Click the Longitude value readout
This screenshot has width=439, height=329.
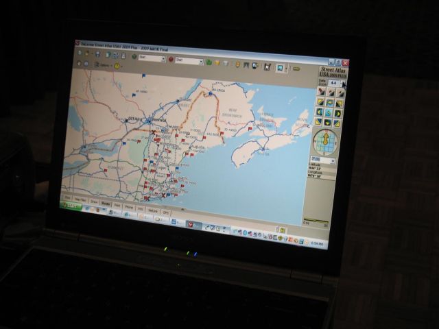click(x=314, y=176)
